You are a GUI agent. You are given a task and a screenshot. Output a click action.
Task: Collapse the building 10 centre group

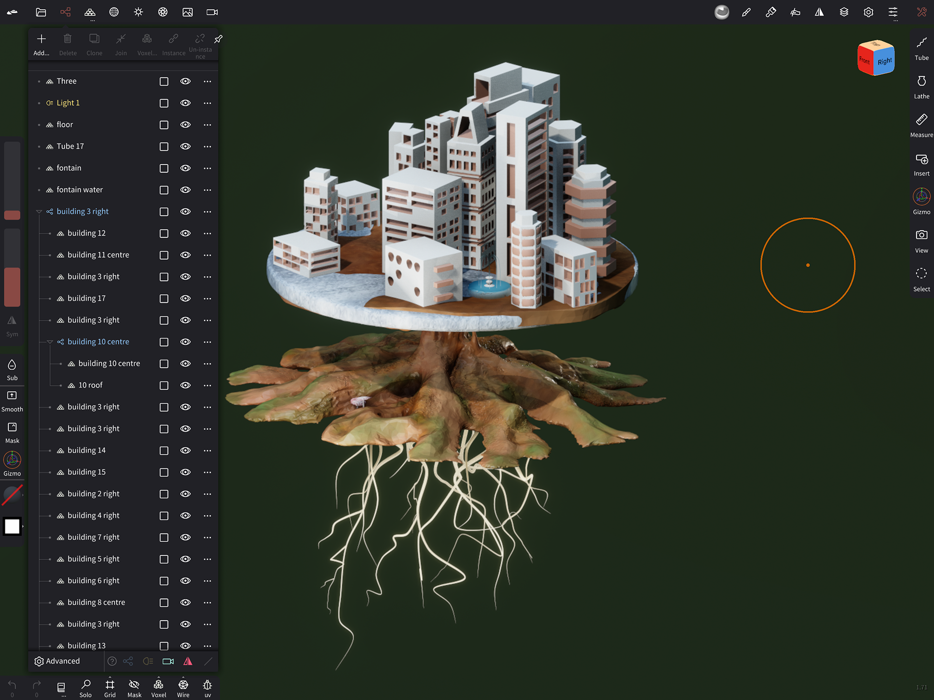pyautogui.click(x=50, y=342)
